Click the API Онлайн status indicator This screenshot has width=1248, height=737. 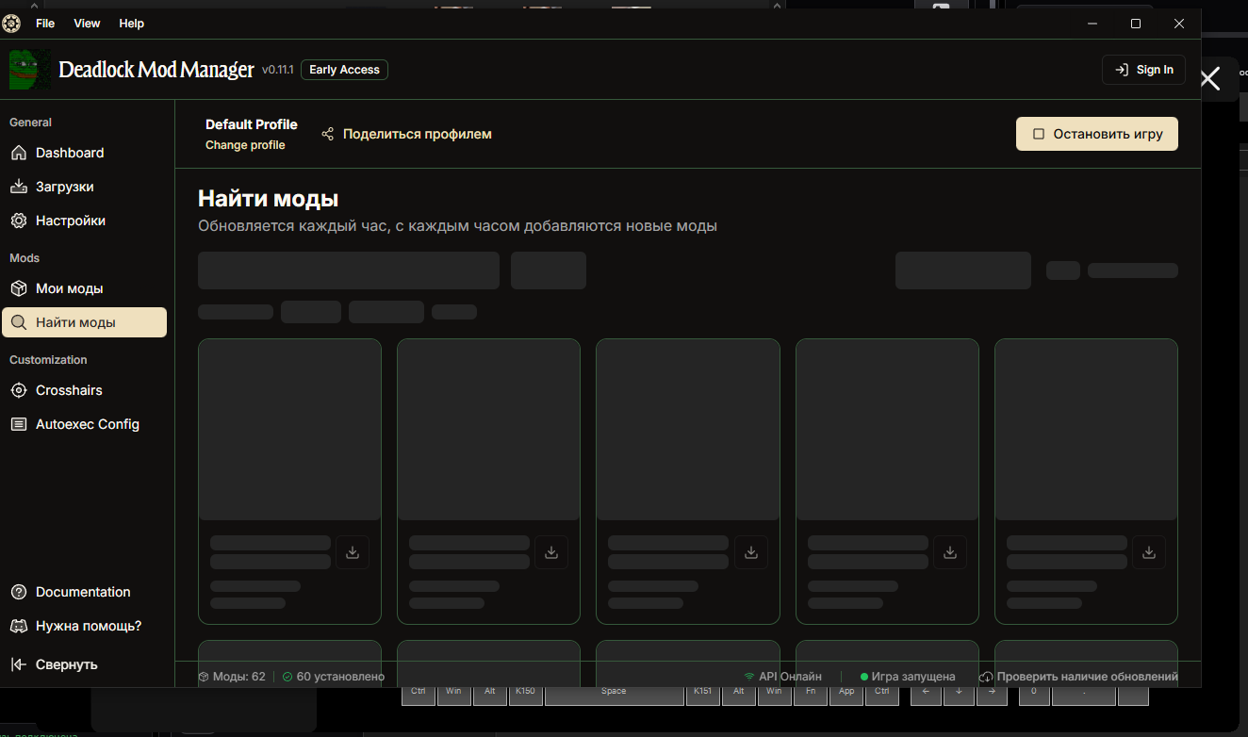click(x=786, y=676)
